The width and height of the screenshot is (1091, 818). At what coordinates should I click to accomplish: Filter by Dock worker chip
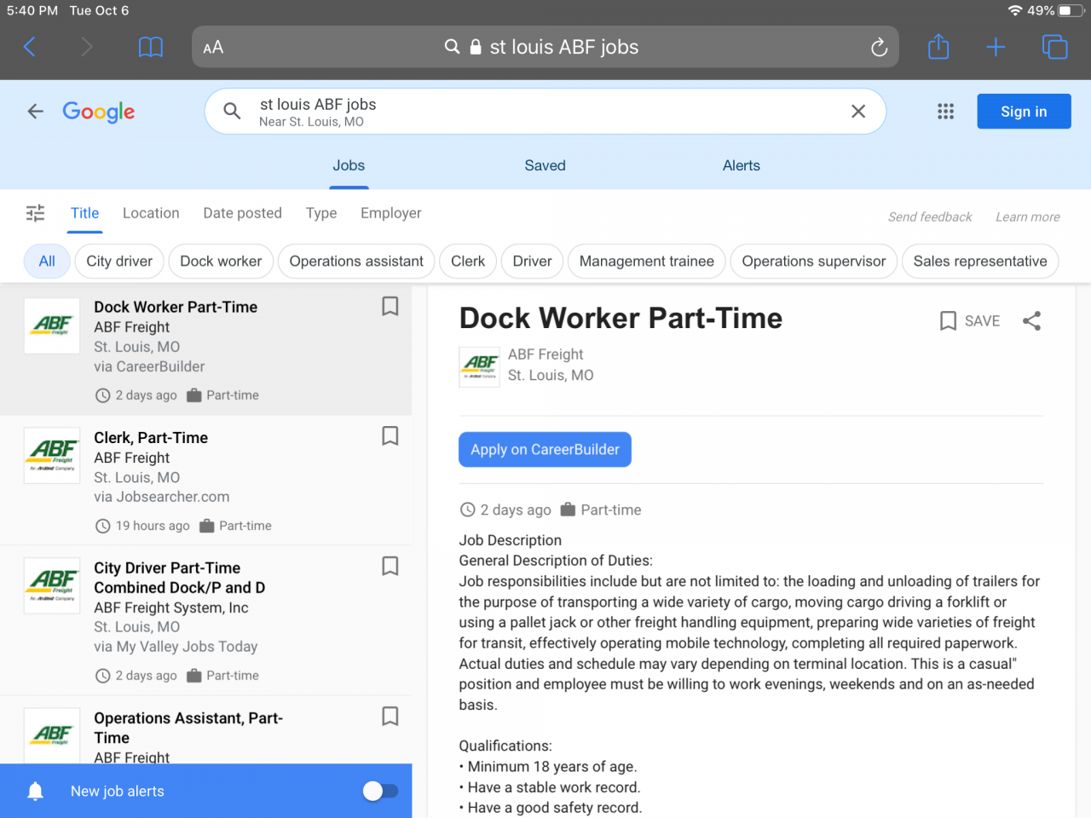tap(221, 261)
